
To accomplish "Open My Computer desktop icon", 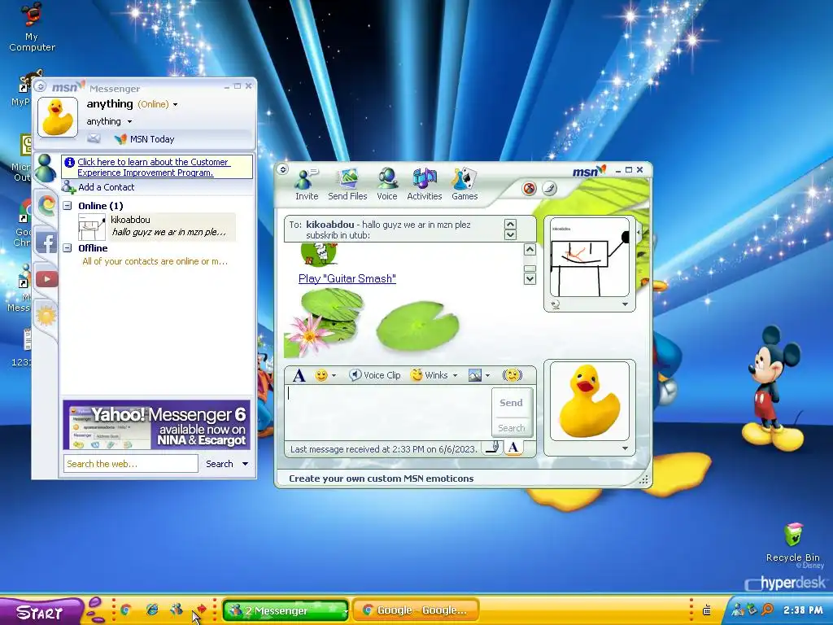I will (32, 27).
